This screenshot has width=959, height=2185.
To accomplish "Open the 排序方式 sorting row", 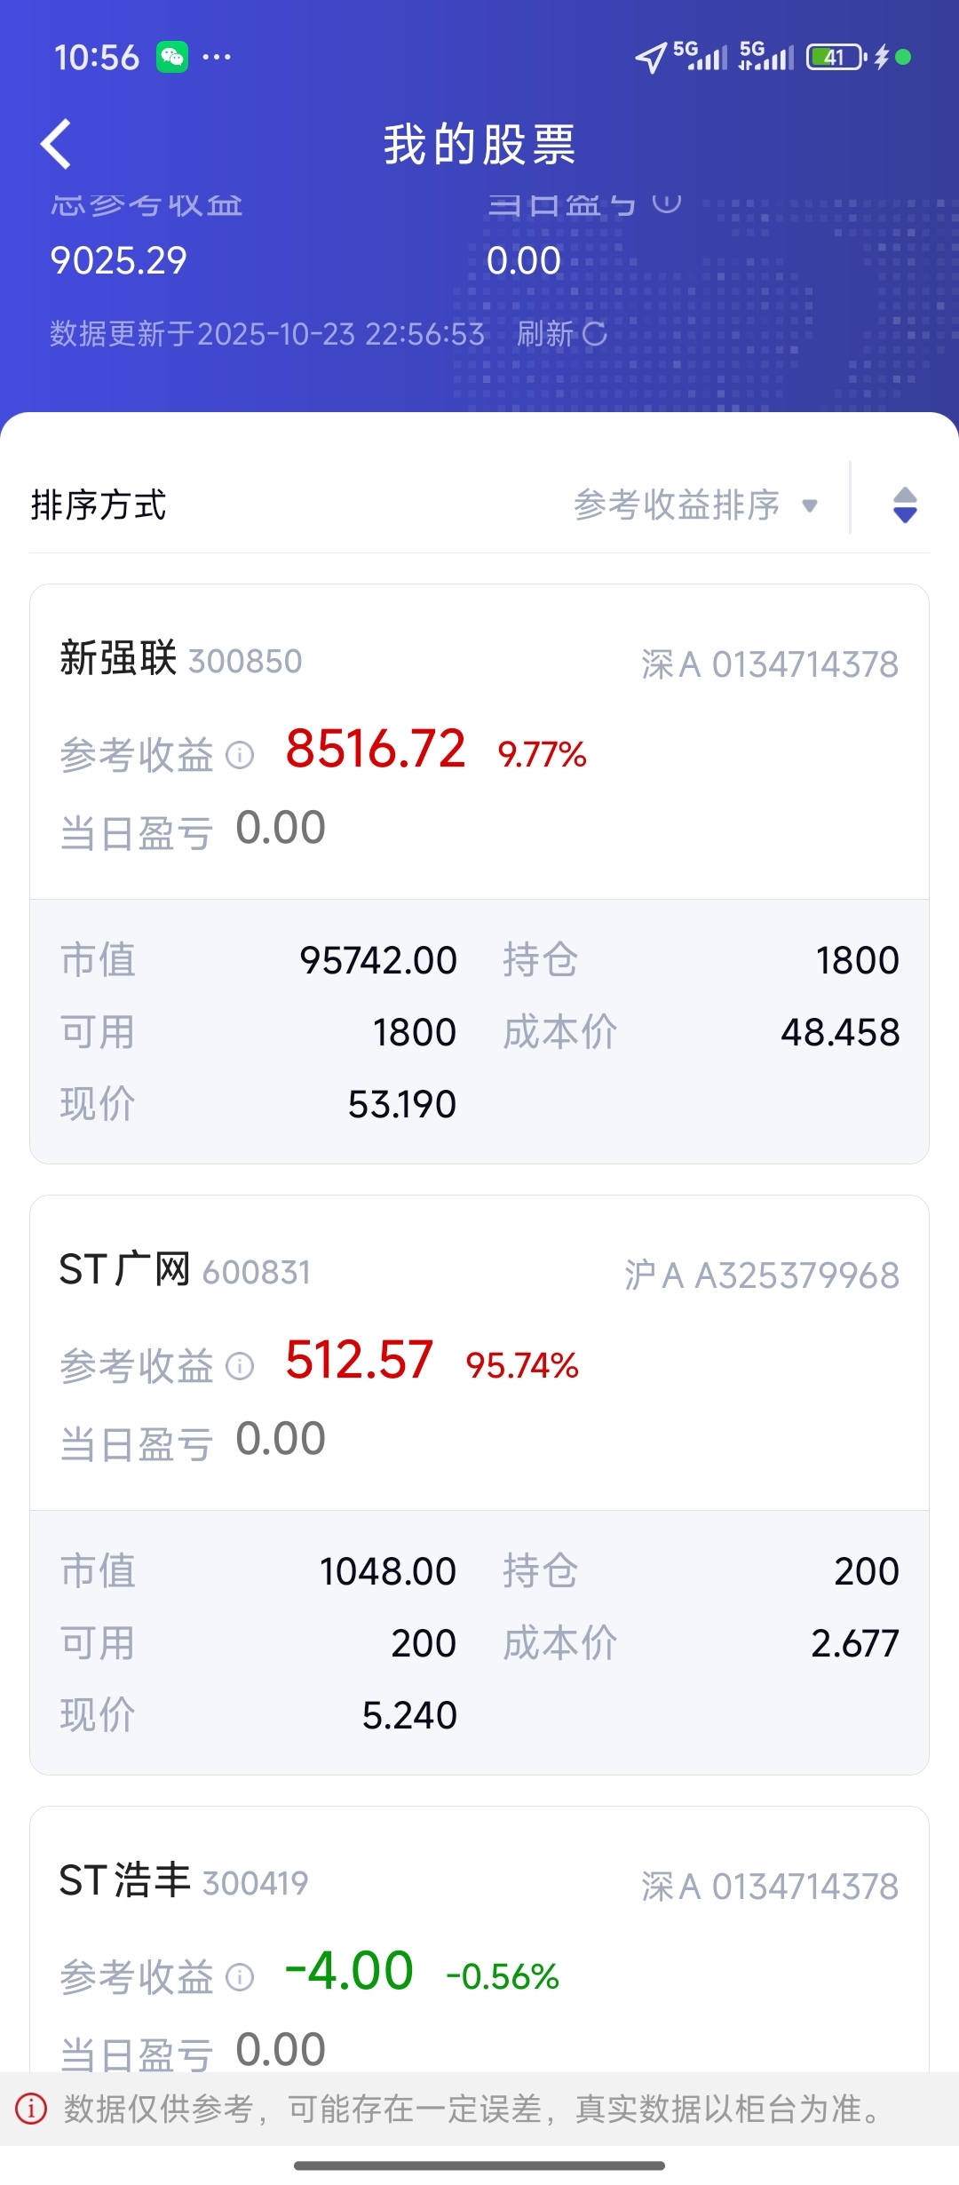I will point(479,506).
